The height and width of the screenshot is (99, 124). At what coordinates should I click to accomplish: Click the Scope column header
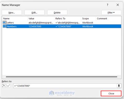(x=88, y=19)
